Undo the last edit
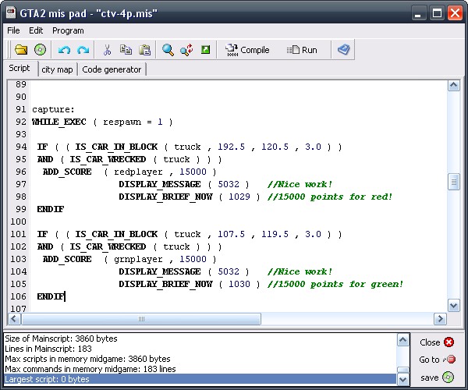This screenshot has width=468, height=390. click(x=64, y=50)
